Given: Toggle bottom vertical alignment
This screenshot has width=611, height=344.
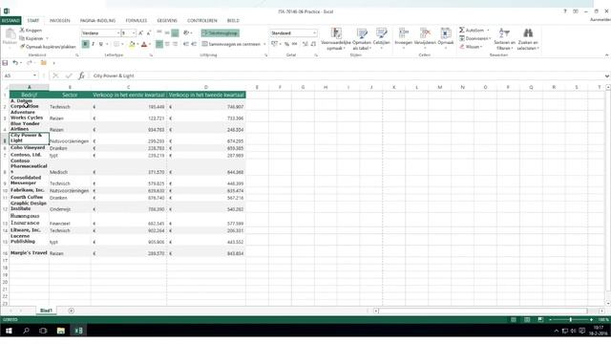Looking at the screenshot, I should [175, 33].
